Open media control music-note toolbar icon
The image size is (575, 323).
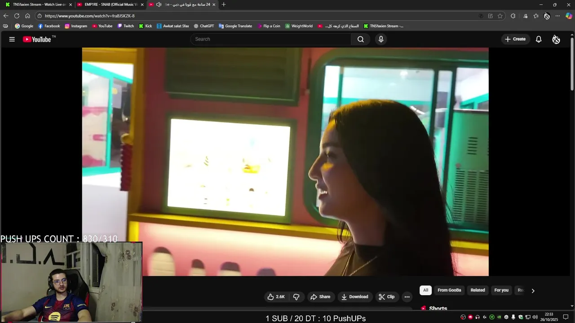[525, 16]
